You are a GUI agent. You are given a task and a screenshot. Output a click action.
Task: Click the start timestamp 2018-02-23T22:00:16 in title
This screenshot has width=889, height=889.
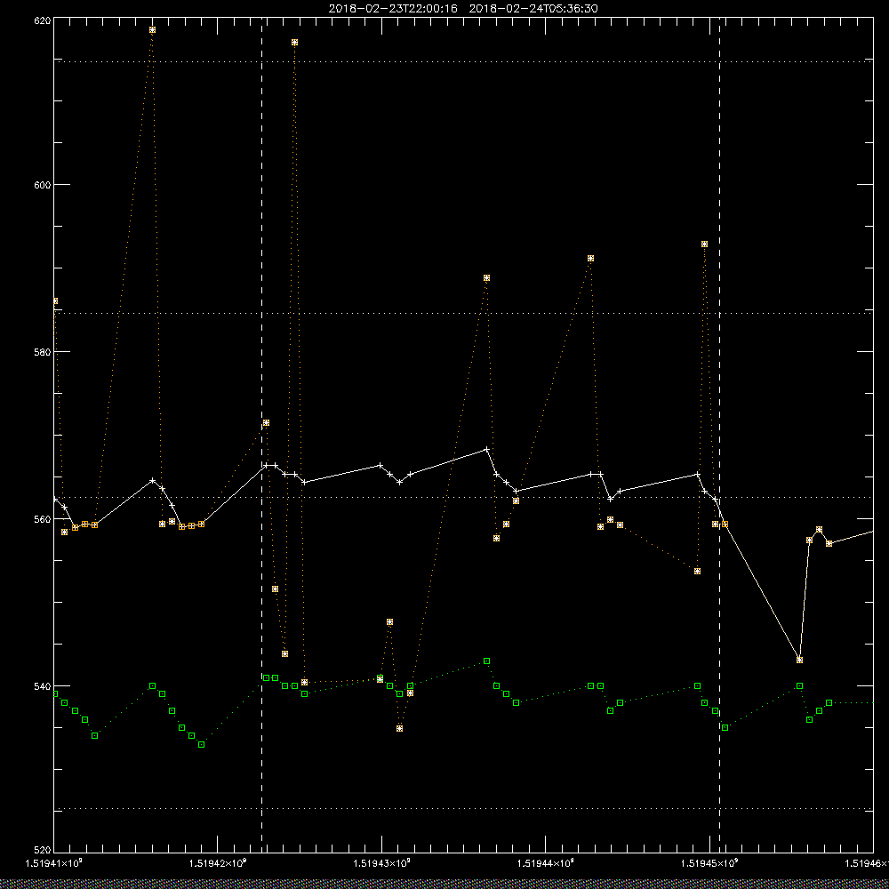(393, 9)
